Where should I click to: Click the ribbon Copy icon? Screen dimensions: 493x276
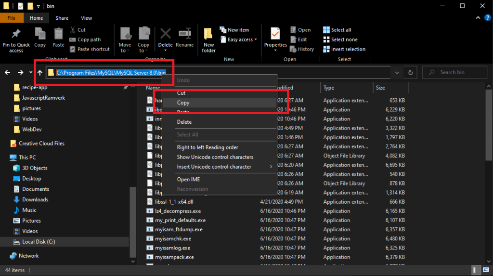tap(40, 38)
